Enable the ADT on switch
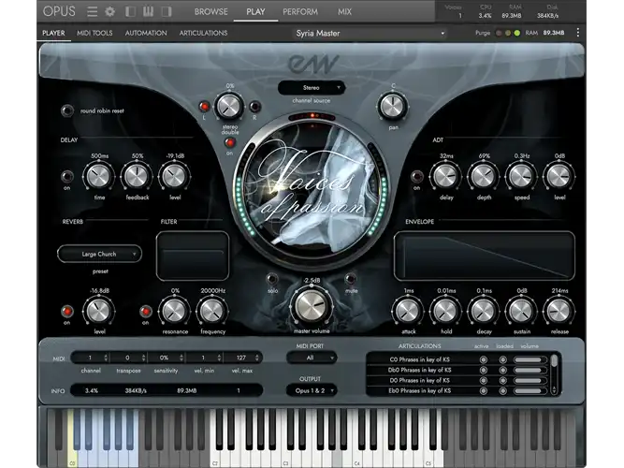 tap(416, 176)
